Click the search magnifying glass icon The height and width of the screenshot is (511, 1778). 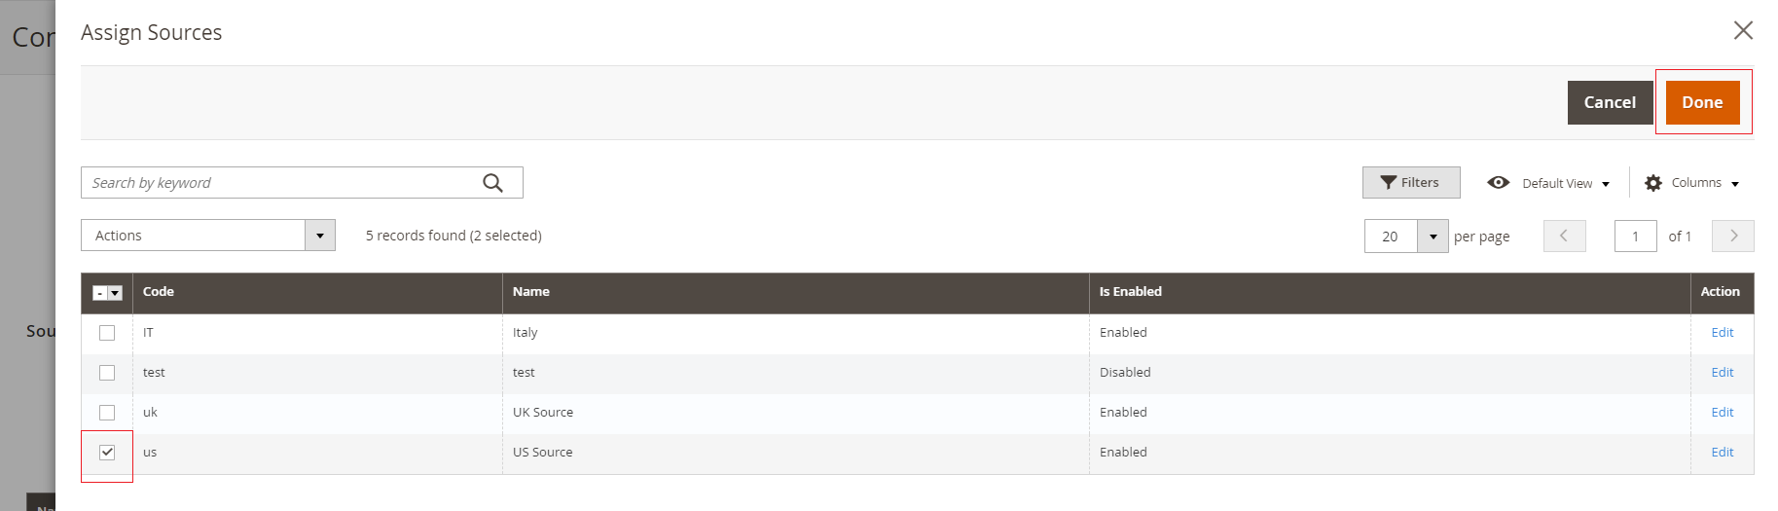[x=493, y=183]
